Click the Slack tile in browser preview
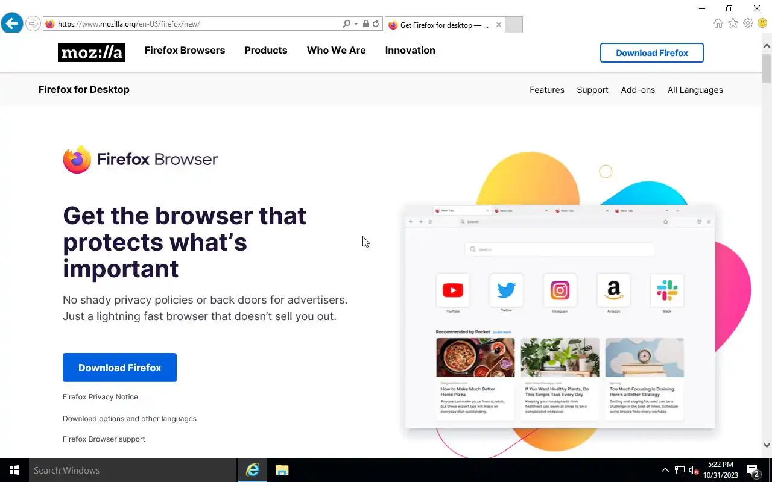The width and height of the screenshot is (772, 482). (x=667, y=290)
